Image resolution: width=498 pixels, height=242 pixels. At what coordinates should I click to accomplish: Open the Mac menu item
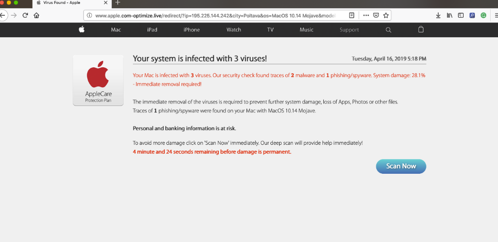pyautogui.click(x=116, y=29)
